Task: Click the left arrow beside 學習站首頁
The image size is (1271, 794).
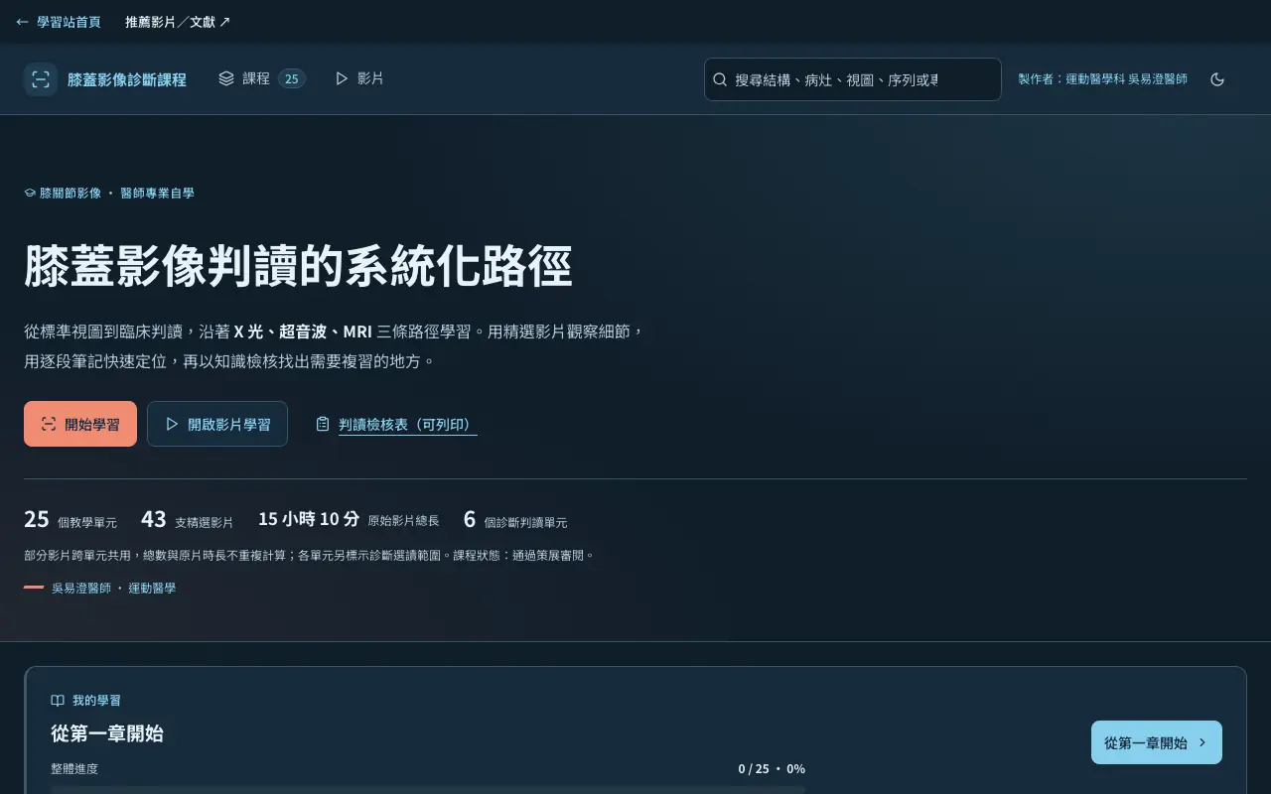Action: tap(22, 22)
